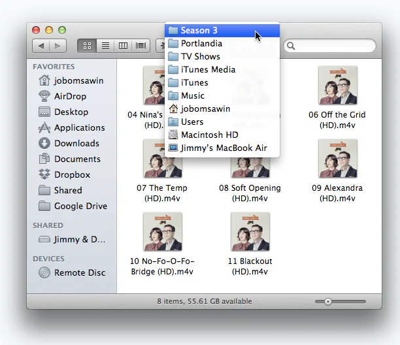Click the SHARED sidebar section heading
Viewport: 400px width, 345px height.
[48, 225]
